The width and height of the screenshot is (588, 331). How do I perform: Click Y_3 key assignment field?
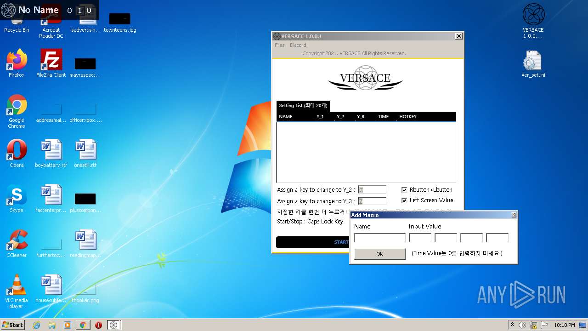372,201
